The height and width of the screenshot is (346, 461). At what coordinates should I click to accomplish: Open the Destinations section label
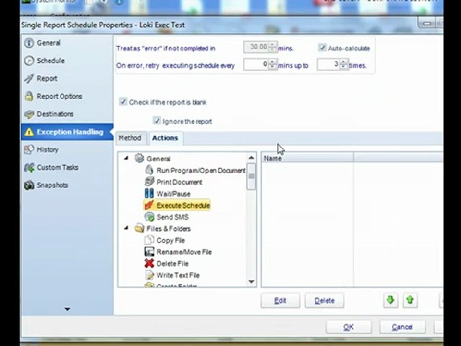click(55, 114)
